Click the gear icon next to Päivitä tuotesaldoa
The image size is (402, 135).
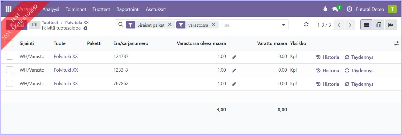tap(85, 28)
